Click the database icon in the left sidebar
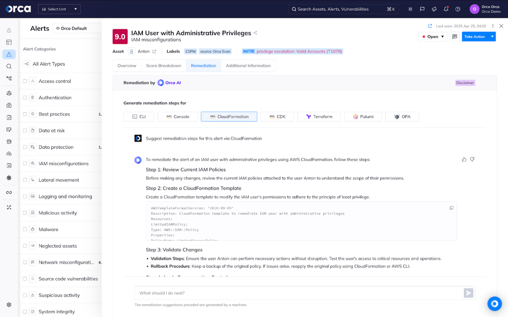This screenshot has height=317, width=508. click(9, 142)
